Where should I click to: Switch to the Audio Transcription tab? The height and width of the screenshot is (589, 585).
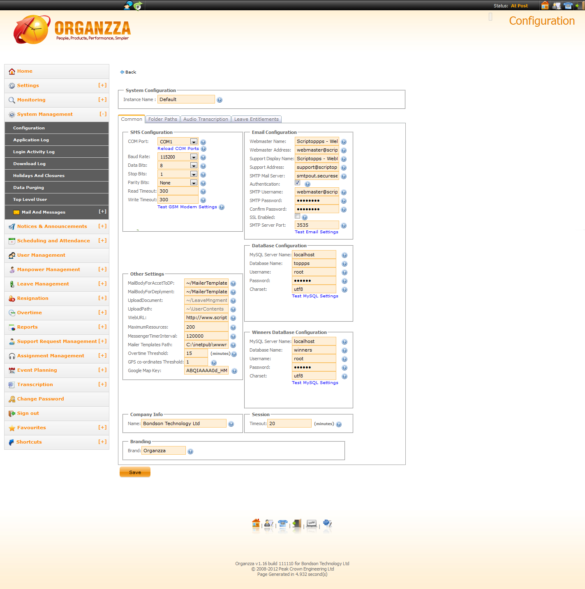pos(206,119)
